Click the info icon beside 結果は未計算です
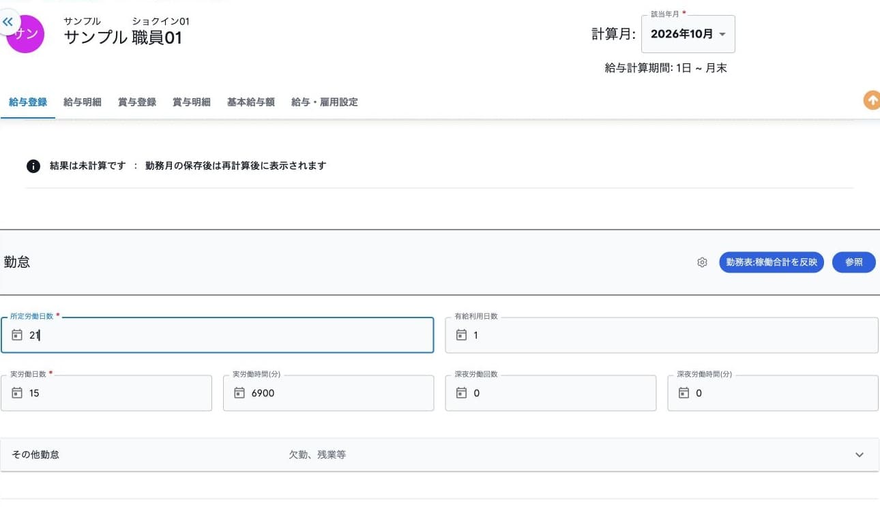 point(33,166)
